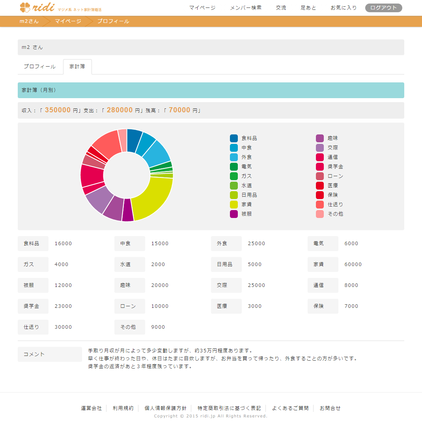
Task: Open お気に入り in top navigation
Action: [x=344, y=8]
